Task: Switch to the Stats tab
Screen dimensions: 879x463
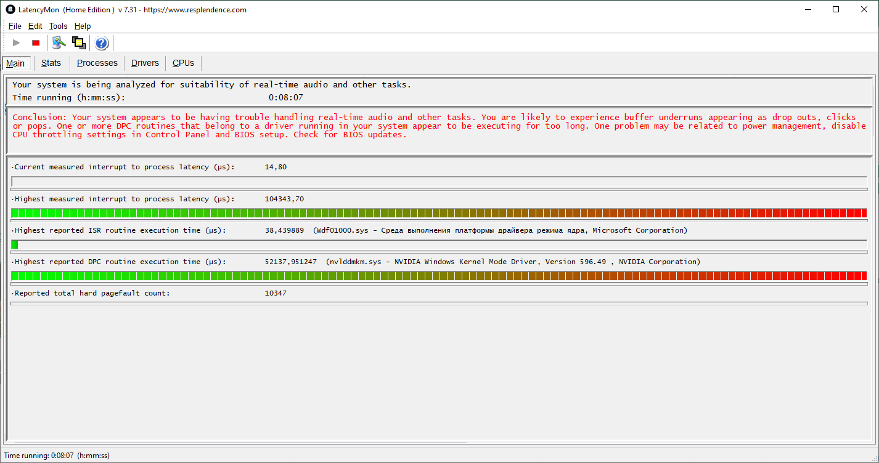Action: [x=51, y=63]
